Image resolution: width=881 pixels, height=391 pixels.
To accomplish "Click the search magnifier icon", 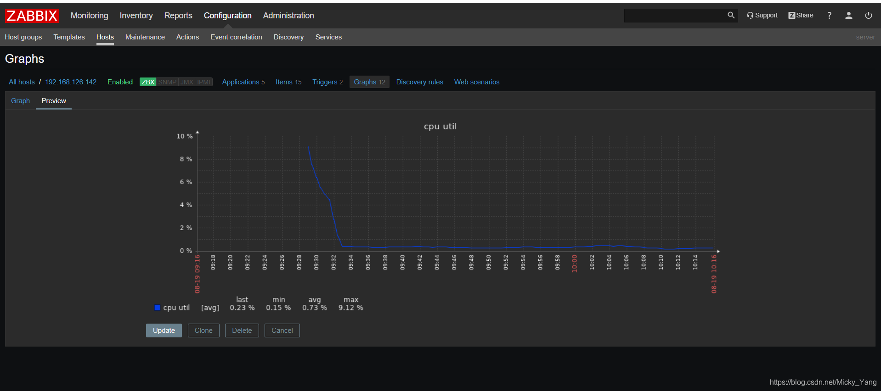I will pos(731,15).
